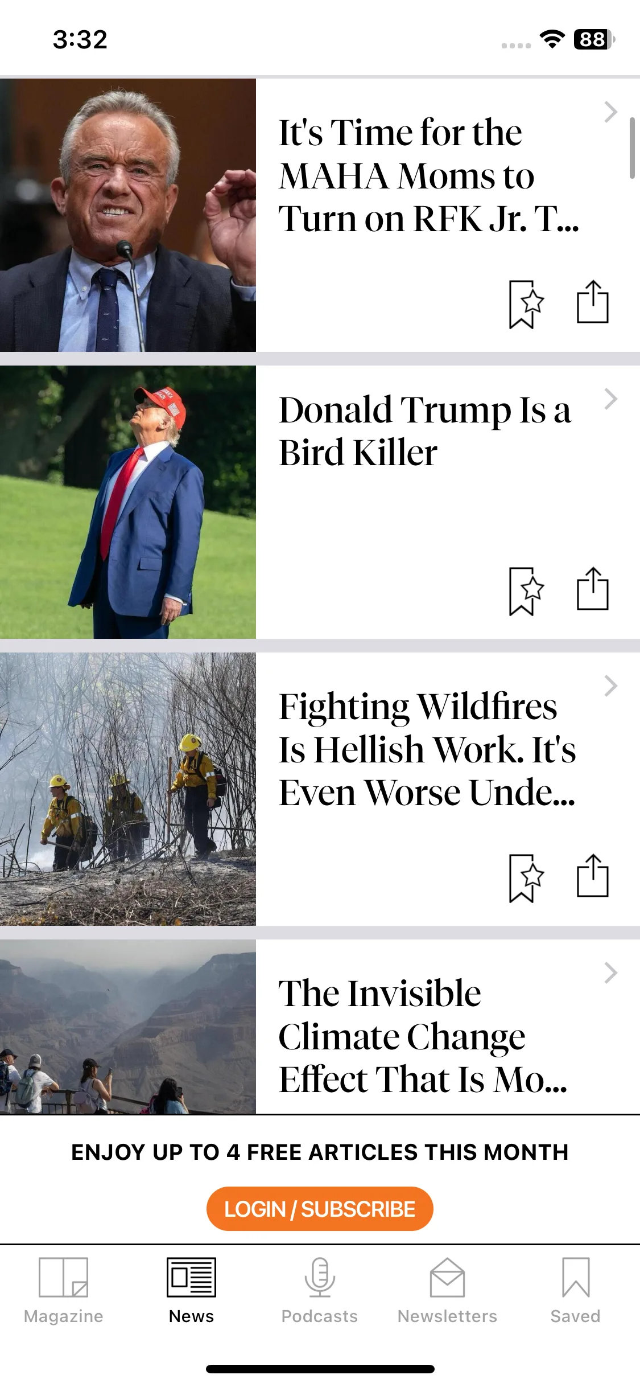
Task: Switch to the Magazine tab
Action: [x=64, y=1291]
